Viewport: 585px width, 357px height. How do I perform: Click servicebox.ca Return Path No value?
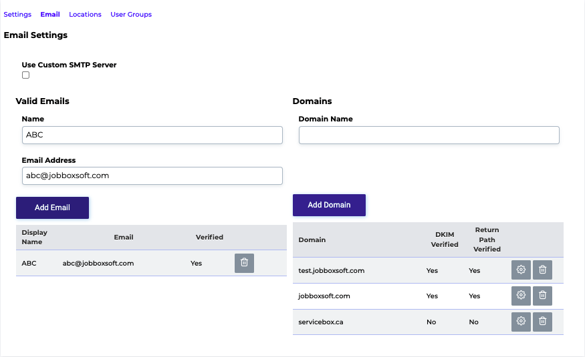pos(473,322)
